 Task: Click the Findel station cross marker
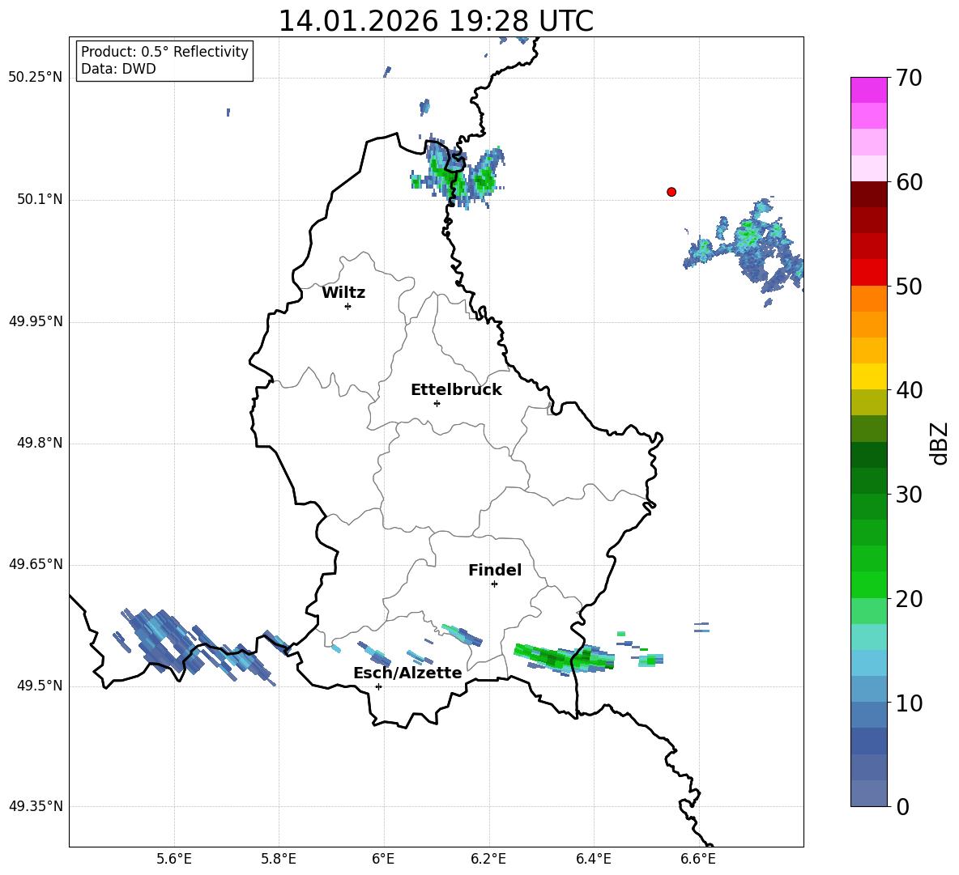[x=494, y=584]
